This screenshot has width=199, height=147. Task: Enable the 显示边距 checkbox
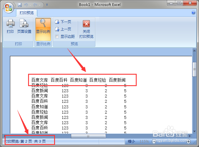click(57, 37)
